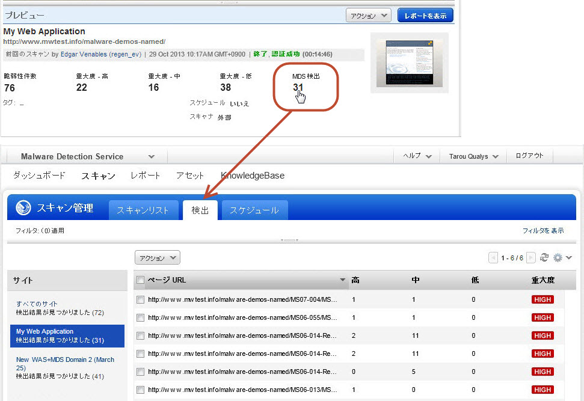
Task: Open the アクション dropdown above the table
Action: [x=157, y=257]
